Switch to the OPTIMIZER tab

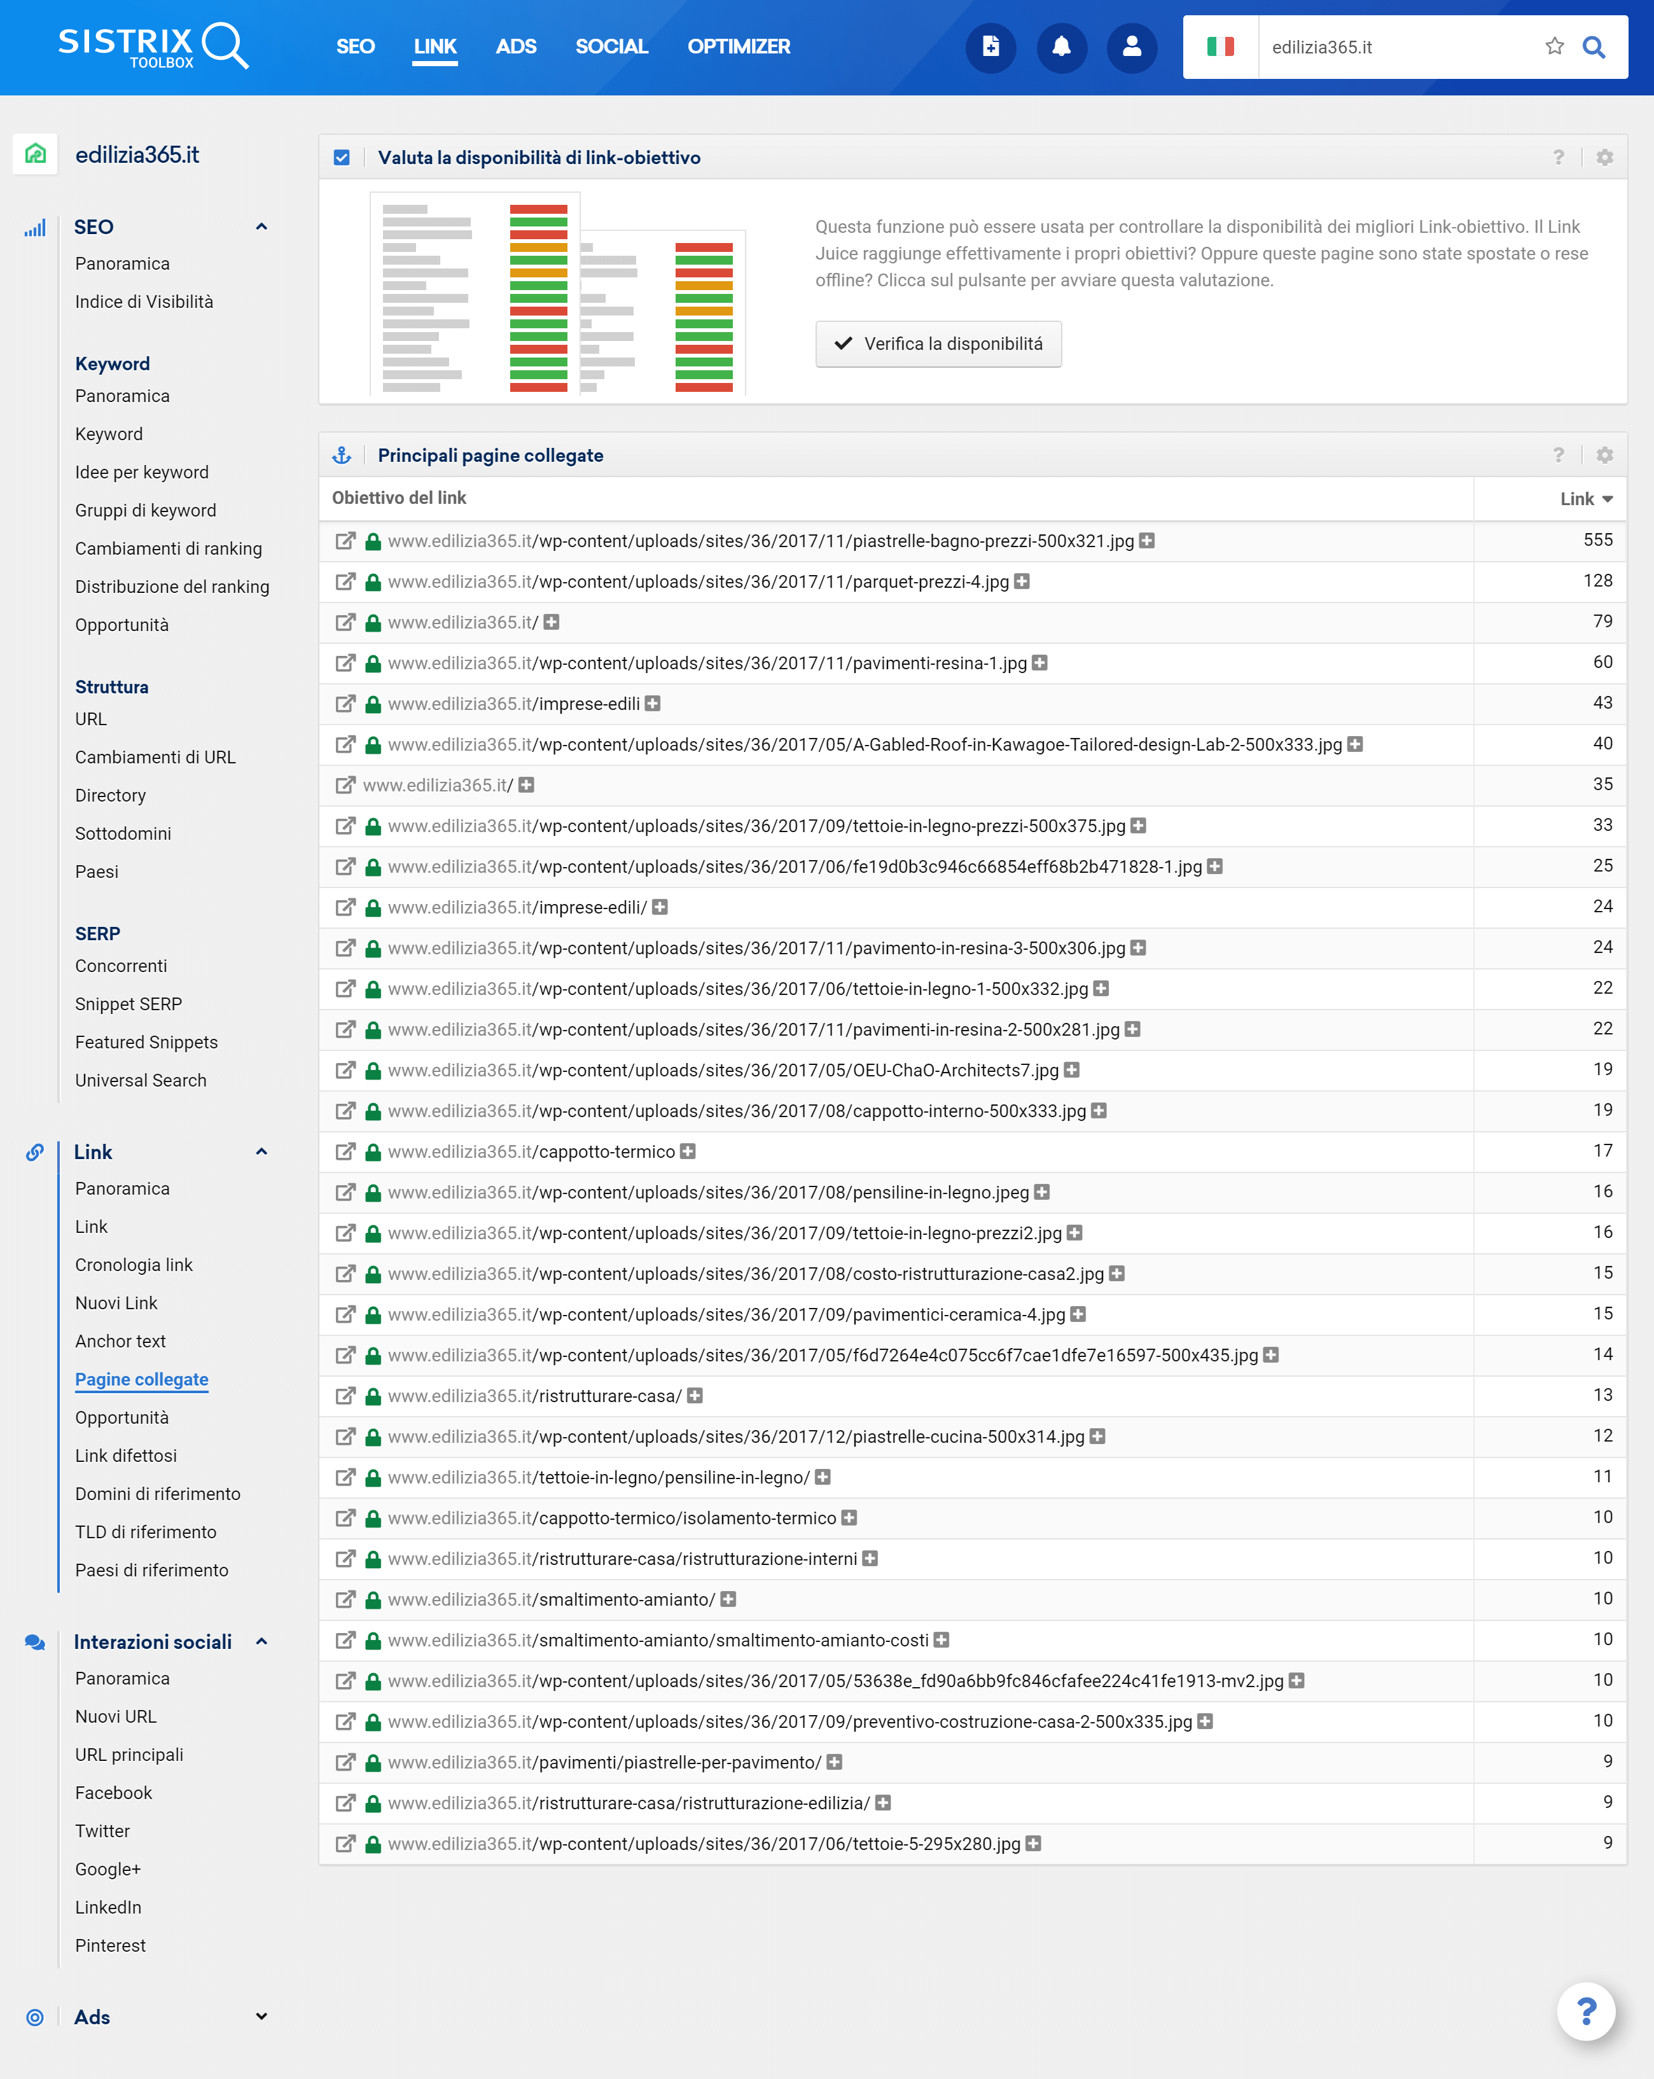(738, 46)
